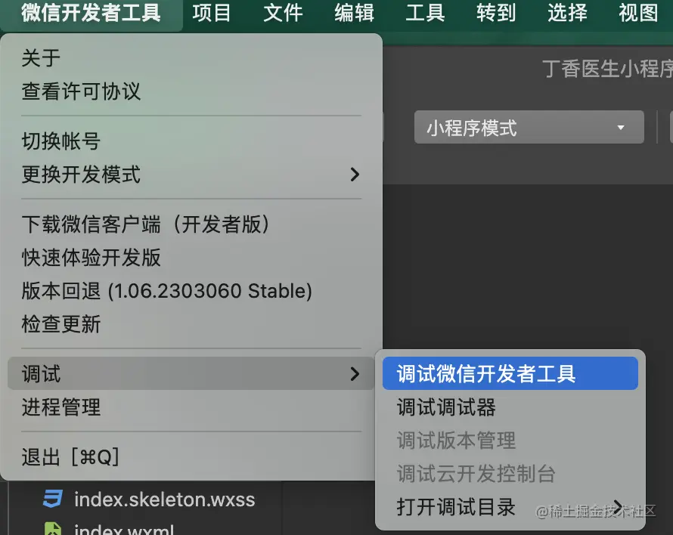Click the 丁香医生小程序 project title
Screen dimensions: 673x535
click(607, 69)
